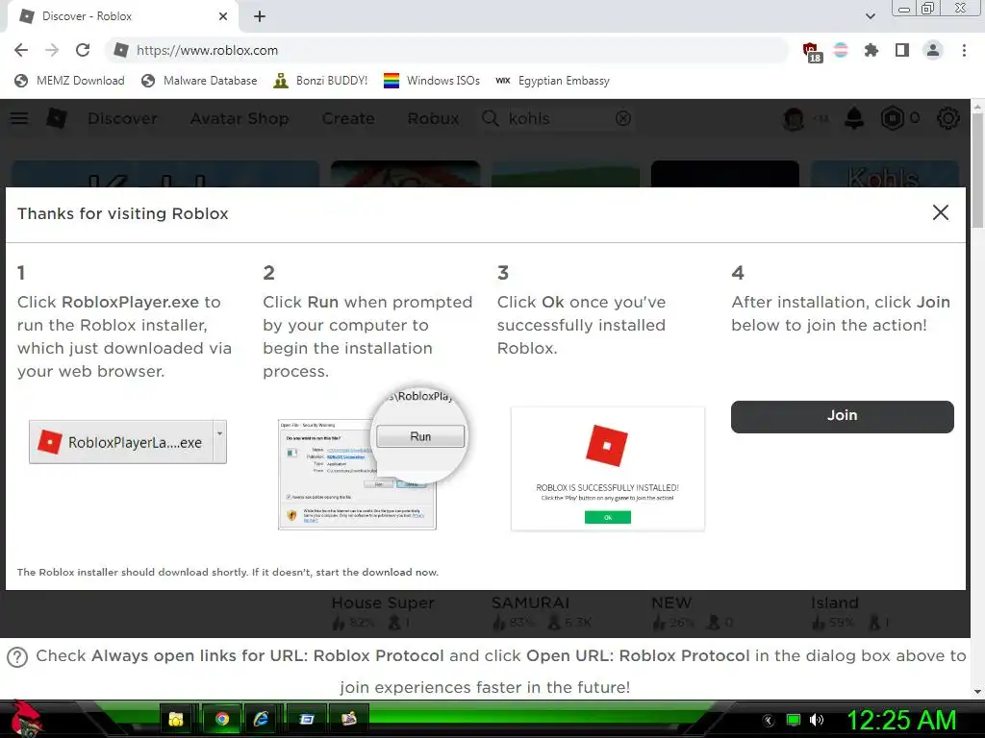The image size is (985, 738).
Task: Click the RobloxPlayerLa....exe download image
Action: [x=128, y=442]
